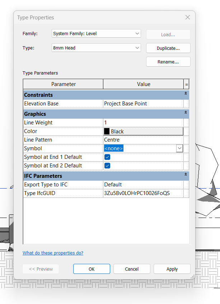This screenshot has height=304, width=220.
Task: Click the Rename button
Action: (x=168, y=61)
